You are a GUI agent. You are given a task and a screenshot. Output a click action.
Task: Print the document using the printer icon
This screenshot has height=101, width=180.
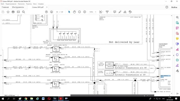(x=13, y=12)
